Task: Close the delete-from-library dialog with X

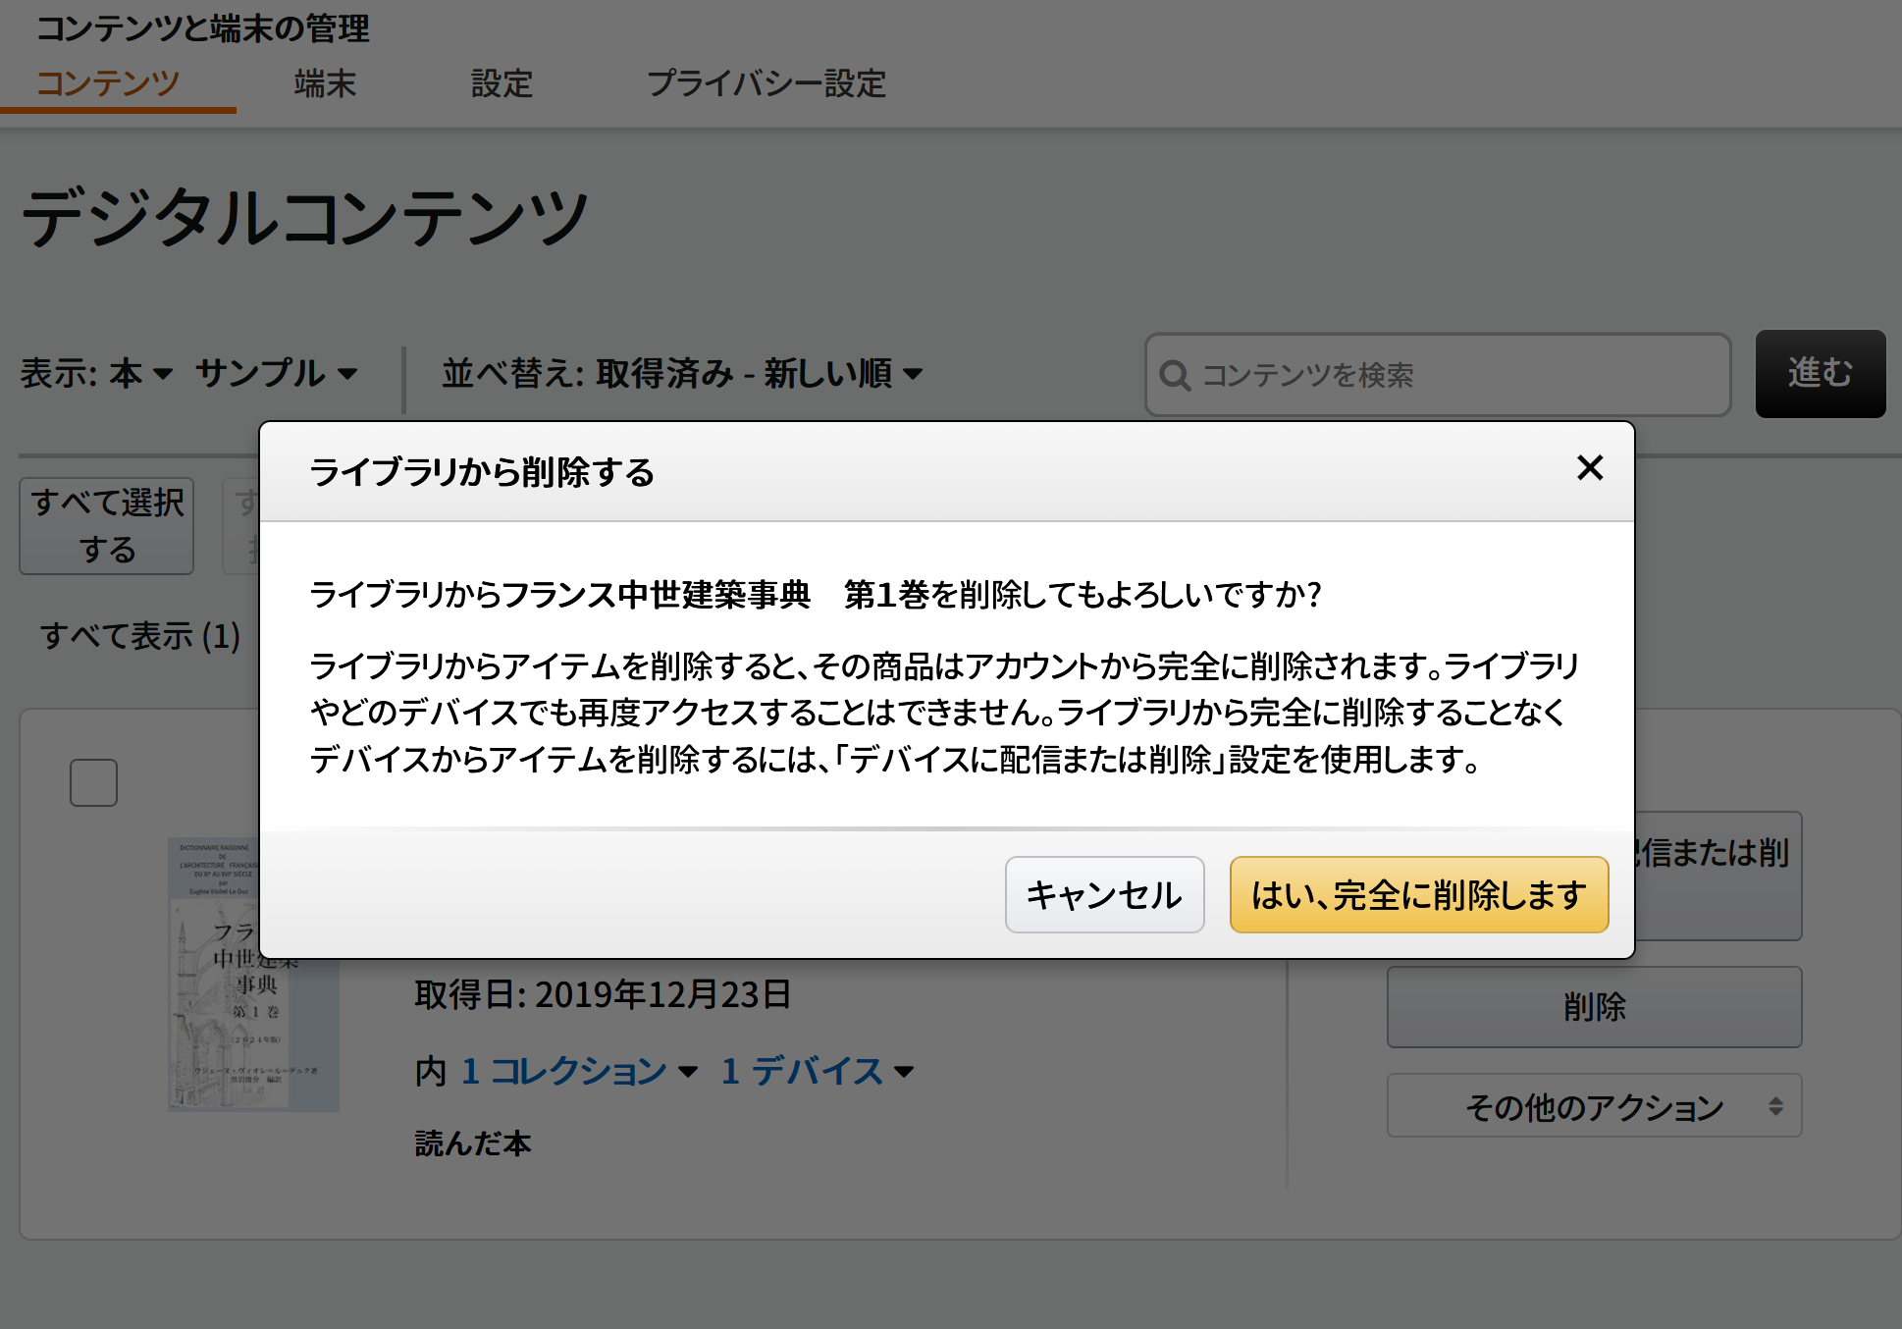Action: (x=1589, y=468)
